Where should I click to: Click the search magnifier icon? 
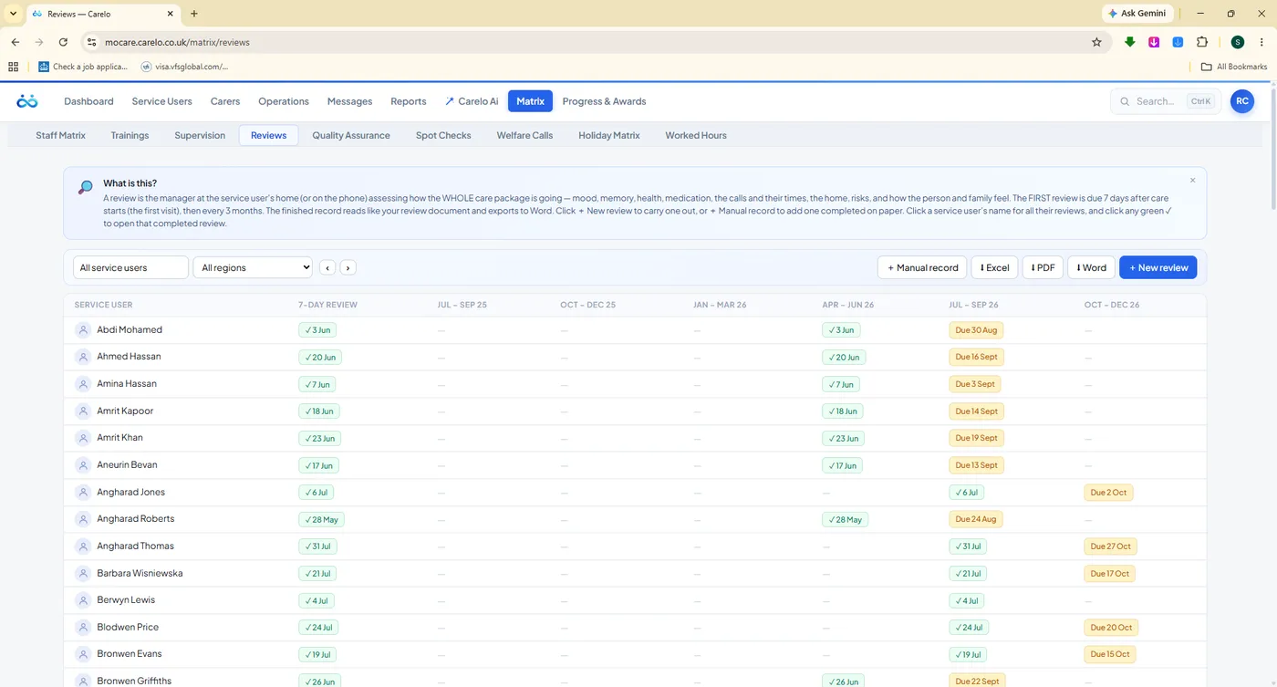[1125, 101]
